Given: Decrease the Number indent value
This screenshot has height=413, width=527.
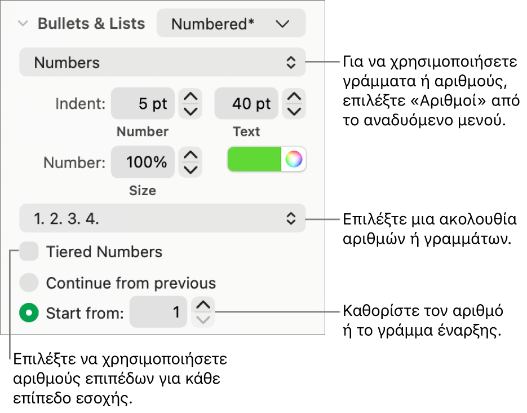Looking at the screenshot, I should click(x=191, y=111).
